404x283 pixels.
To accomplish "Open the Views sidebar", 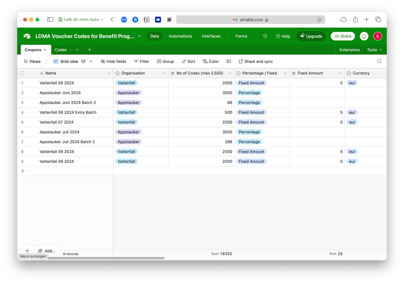I will [x=32, y=61].
